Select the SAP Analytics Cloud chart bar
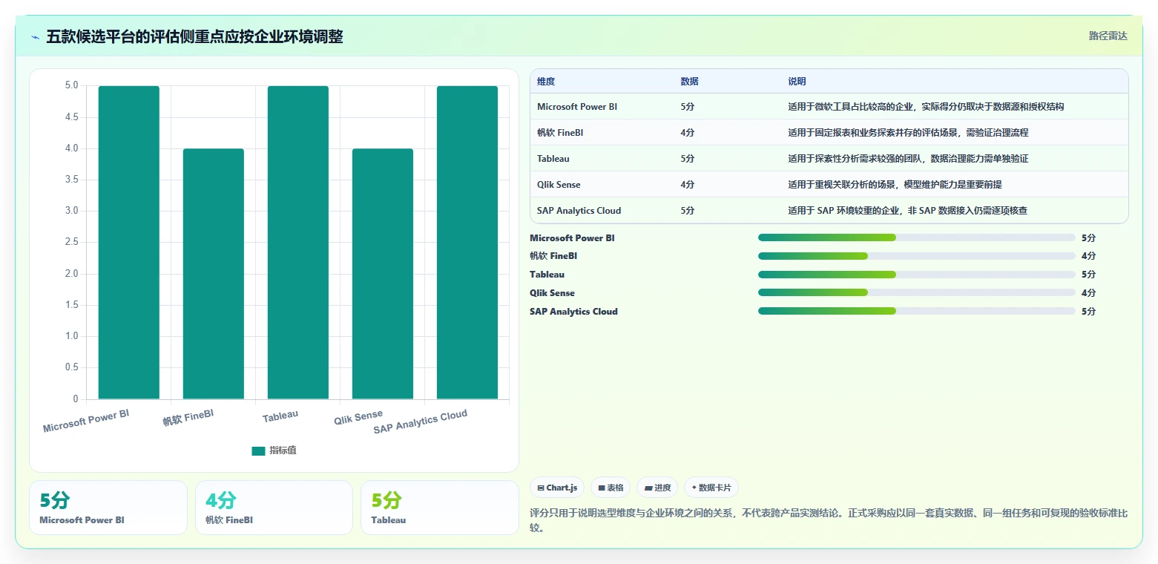This screenshot has height=564, width=1158. 467,243
